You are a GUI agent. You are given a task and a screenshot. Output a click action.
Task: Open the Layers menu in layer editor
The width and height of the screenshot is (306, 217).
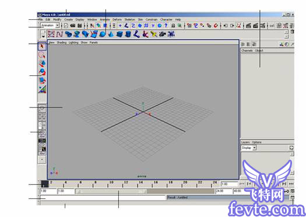245,142
